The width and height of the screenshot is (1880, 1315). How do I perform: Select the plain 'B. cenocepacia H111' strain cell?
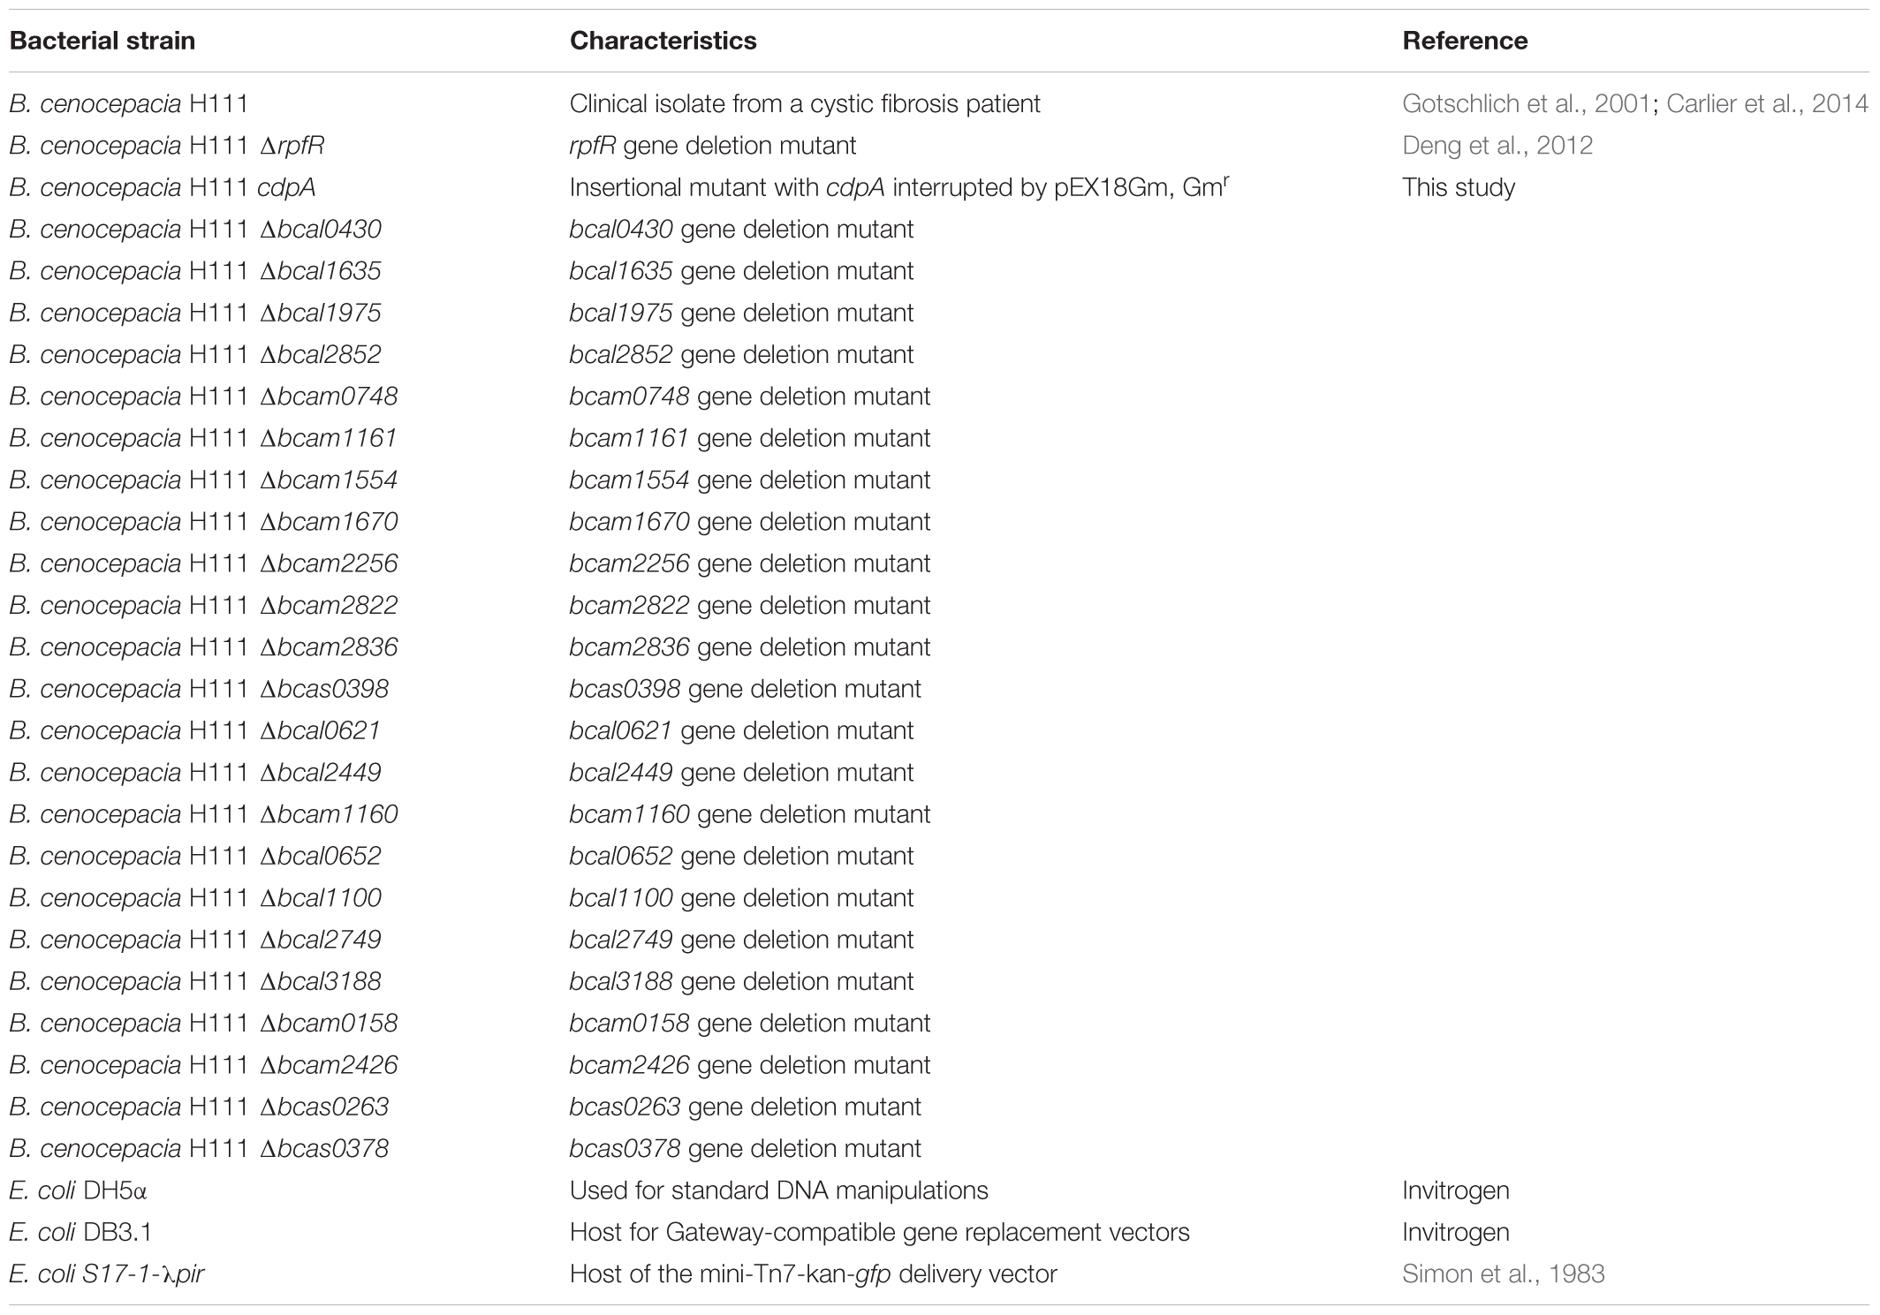tap(129, 103)
